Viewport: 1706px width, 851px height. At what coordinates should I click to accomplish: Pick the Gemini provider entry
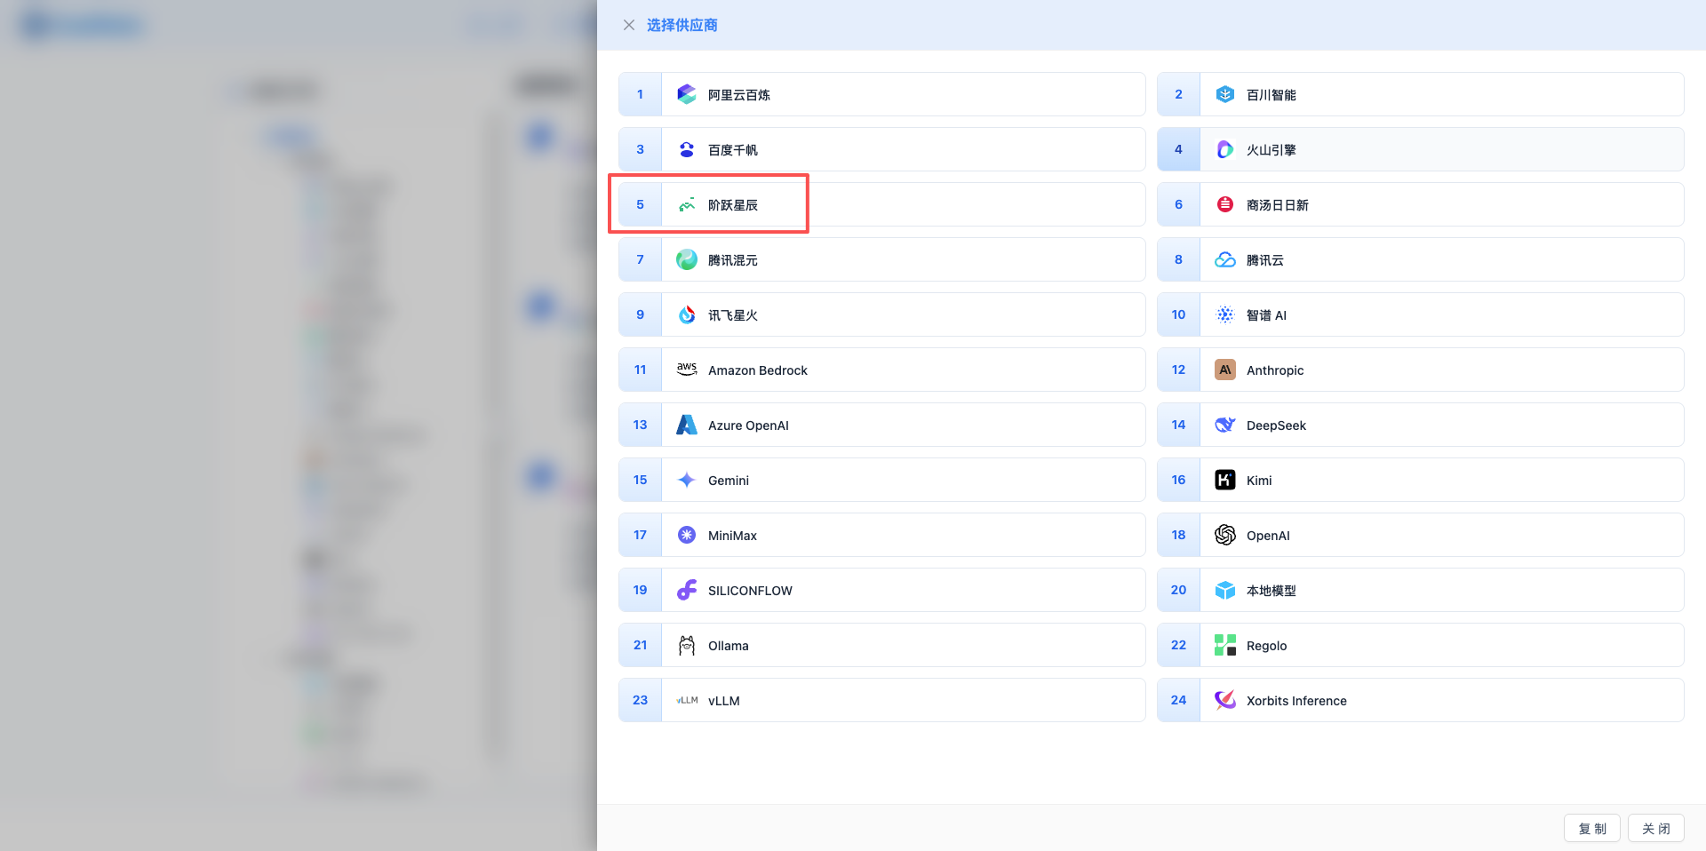(729, 481)
